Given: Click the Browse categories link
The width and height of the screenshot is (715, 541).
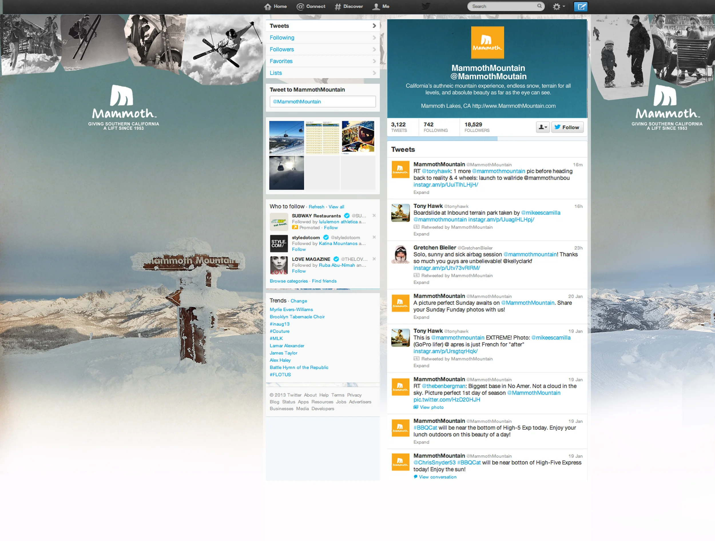Looking at the screenshot, I should point(289,281).
